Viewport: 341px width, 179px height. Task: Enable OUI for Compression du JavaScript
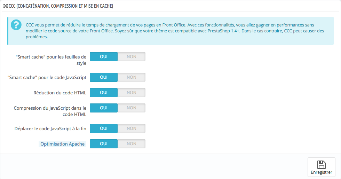pyautogui.click(x=104, y=108)
